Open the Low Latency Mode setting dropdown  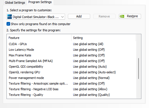tap(89, 50)
